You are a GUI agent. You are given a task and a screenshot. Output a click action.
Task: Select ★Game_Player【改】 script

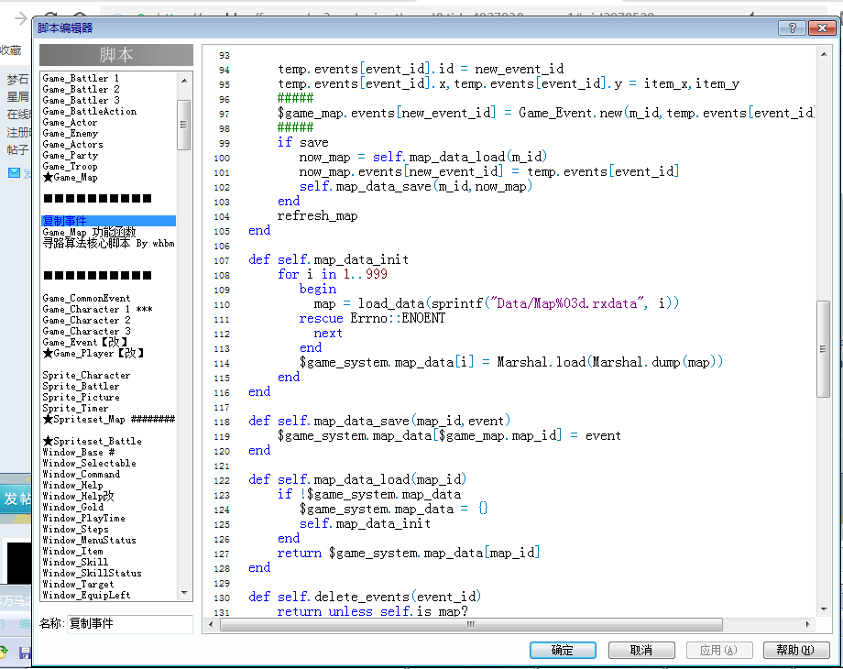(x=93, y=354)
